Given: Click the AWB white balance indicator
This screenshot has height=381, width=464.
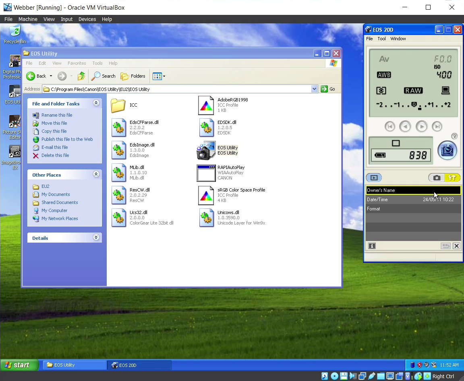Looking at the screenshot, I should [384, 75].
